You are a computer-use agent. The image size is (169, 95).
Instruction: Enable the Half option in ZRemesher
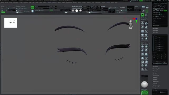pos(154,11)
